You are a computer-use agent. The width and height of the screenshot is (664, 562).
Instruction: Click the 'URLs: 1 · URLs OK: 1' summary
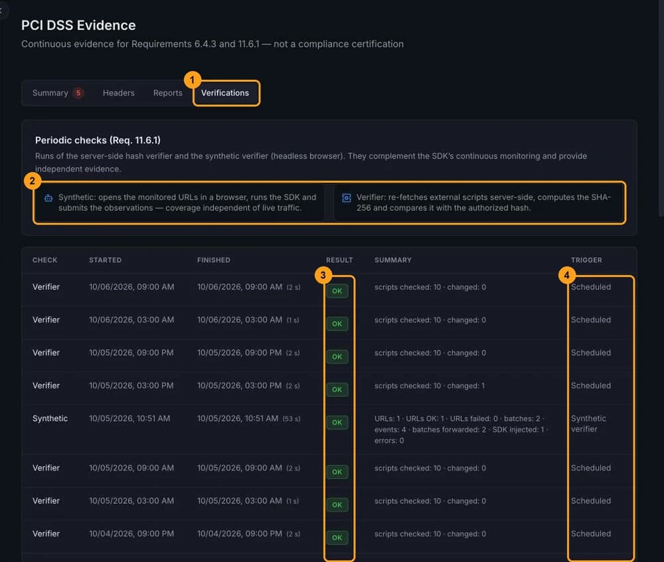click(461, 429)
